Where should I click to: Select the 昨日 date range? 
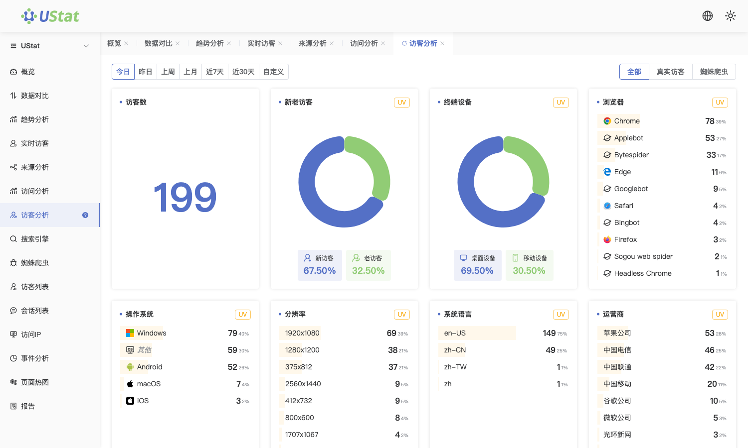(x=146, y=72)
